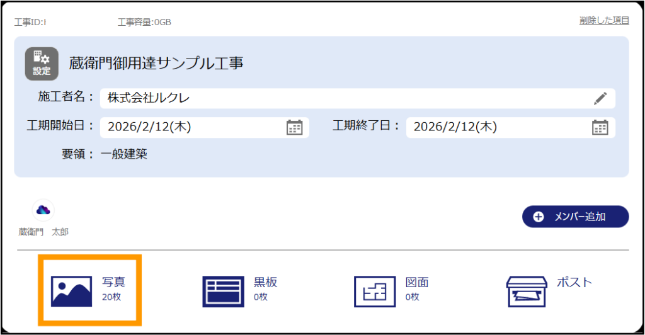This screenshot has height=335, width=645.
Task: Select the ポスト text label
Action: pyautogui.click(x=574, y=282)
